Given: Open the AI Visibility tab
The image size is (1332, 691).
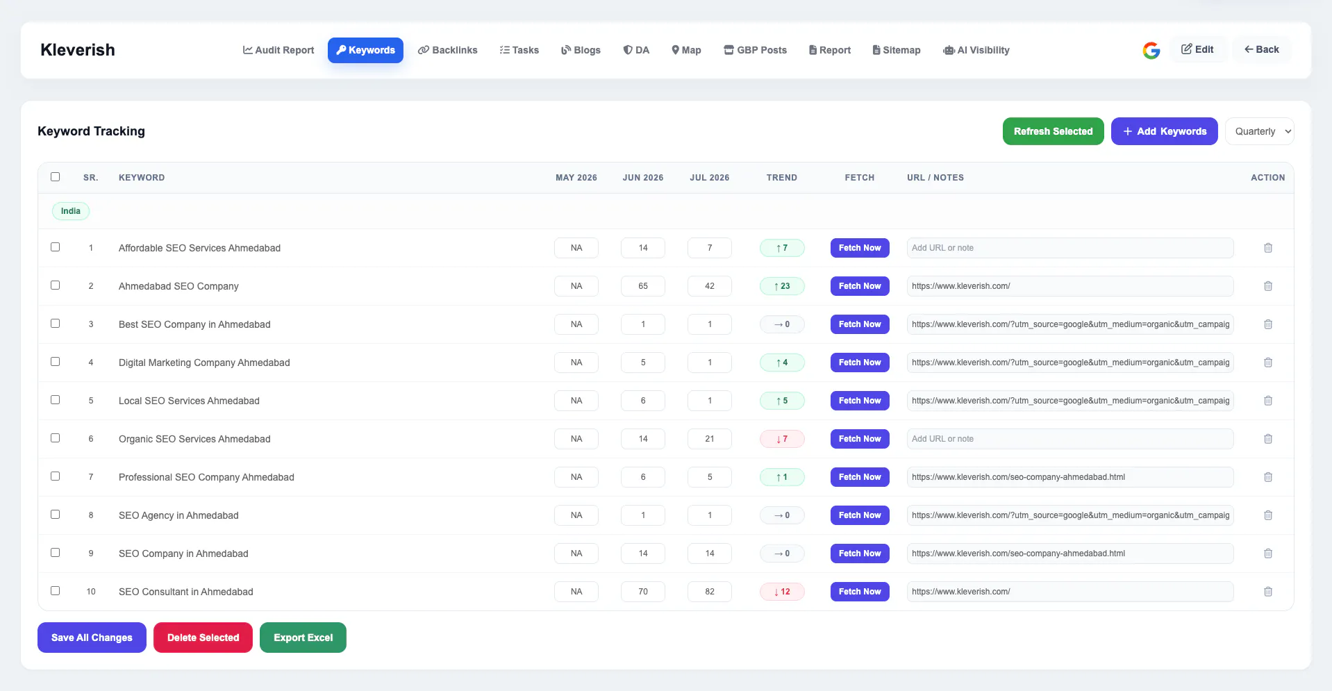Looking at the screenshot, I should [x=976, y=50].
